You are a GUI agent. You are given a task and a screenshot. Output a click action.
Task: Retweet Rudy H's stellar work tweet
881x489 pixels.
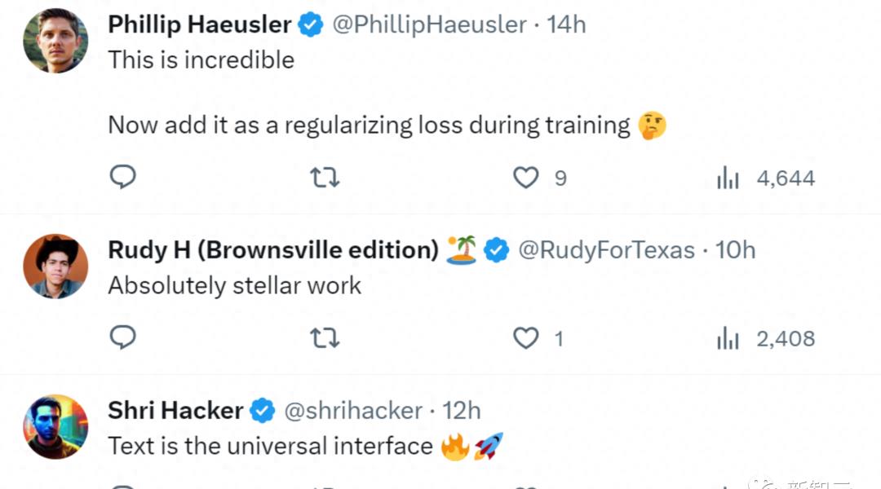point(325,337)
